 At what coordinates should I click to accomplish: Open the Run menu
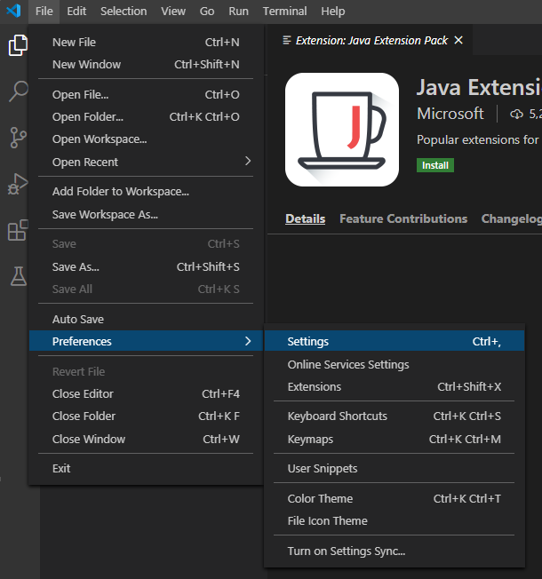pos(238,11)
